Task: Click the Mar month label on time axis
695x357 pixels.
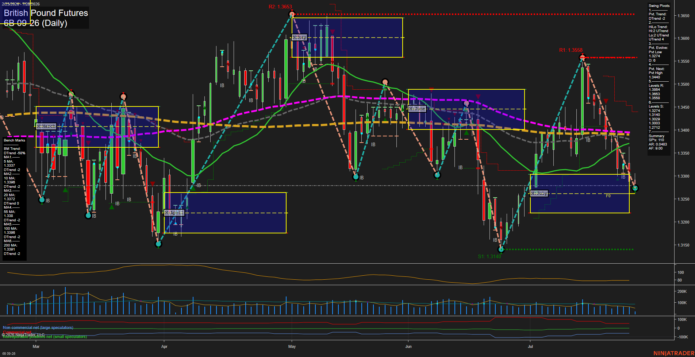Action: tap(36, 346)
